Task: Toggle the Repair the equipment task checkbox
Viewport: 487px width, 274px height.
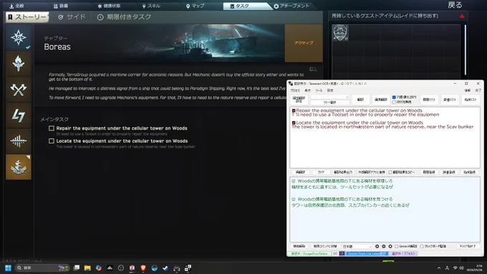Action: click(52, 128)
